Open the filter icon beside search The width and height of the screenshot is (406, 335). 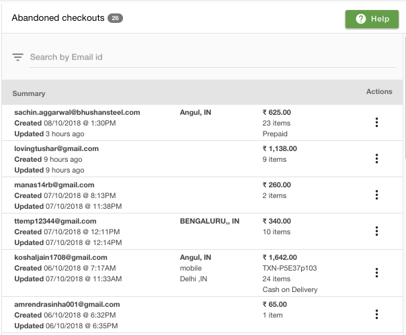click(17, 57)
